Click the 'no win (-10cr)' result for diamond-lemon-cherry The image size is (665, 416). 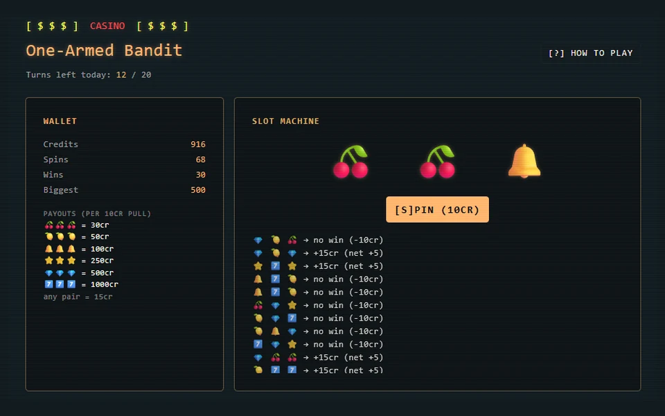(348, 240)
